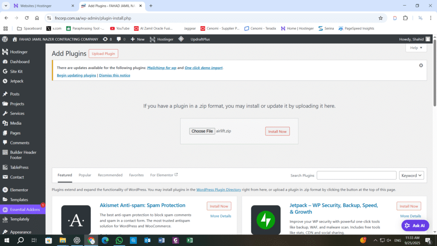Screen dimensions: 437x246
Task: Click the diamond icon in admin bar
Action: point(181,39)
